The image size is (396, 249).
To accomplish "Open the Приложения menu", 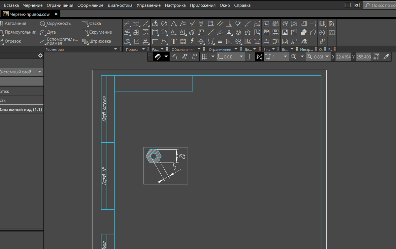I will [203, 5].
